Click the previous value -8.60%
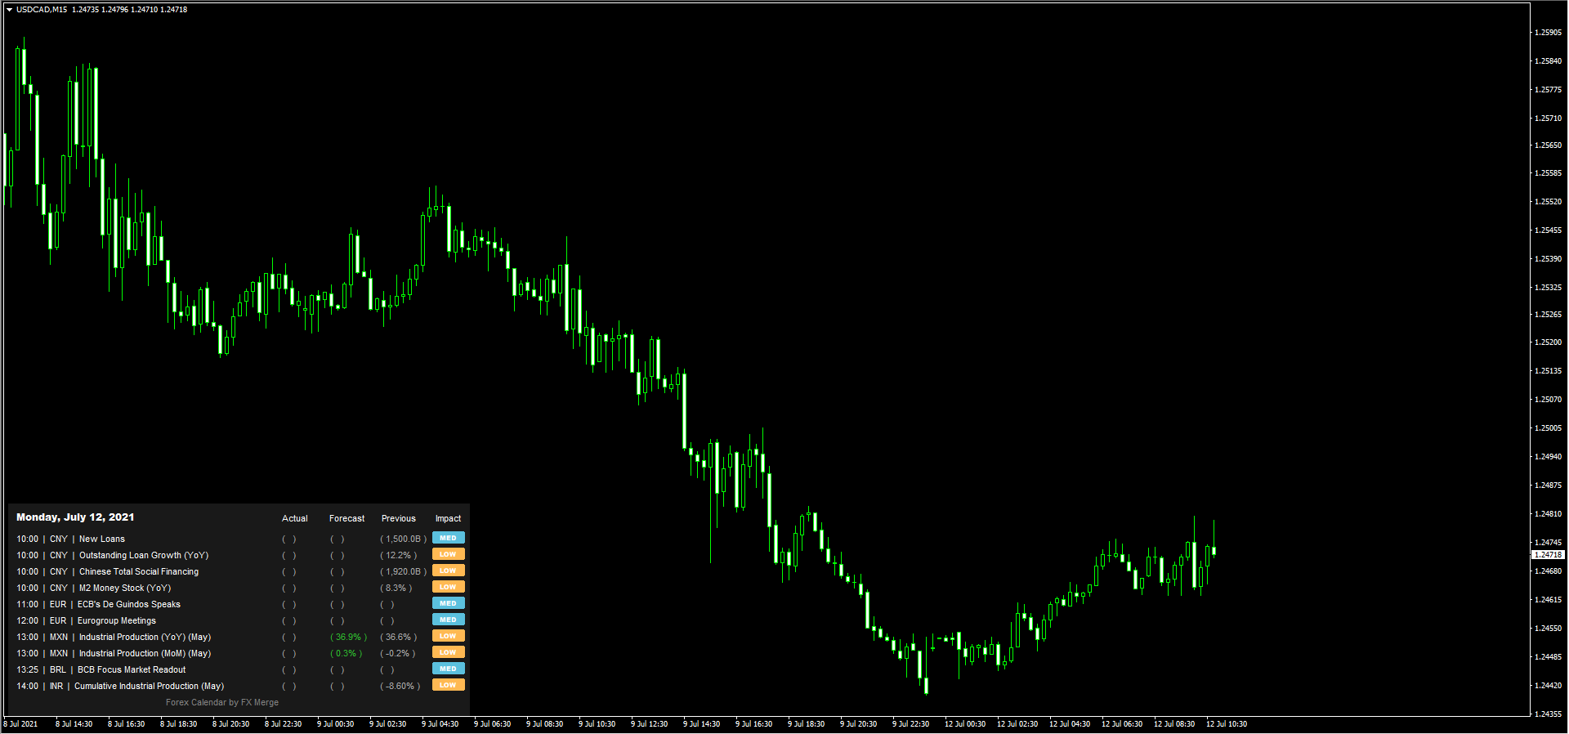Image resolution: width=1569 pixels, height=734 pixels. [400, 687]
